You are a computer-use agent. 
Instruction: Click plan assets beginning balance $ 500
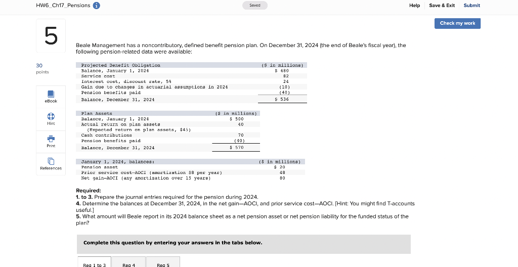(237, 119)
